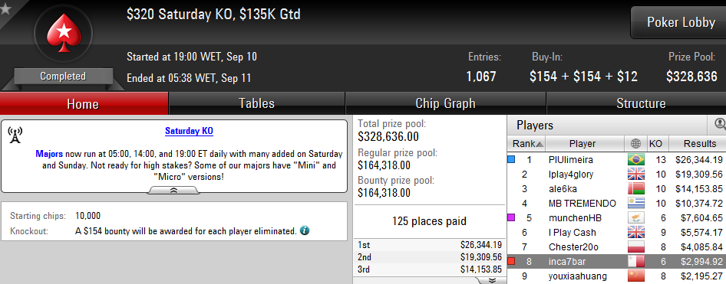Select the inca7bar player row
Viewport: 726px width, 284px height.
[x=617, y=262]
